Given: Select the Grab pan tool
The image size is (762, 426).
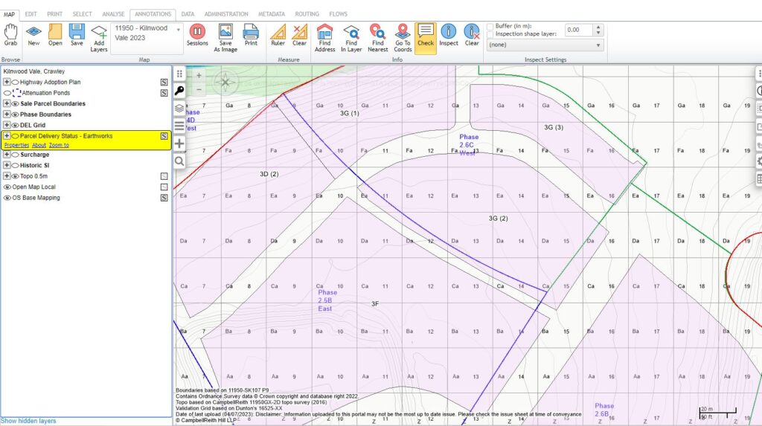Looking at the screenshot, I should point(10,34).
